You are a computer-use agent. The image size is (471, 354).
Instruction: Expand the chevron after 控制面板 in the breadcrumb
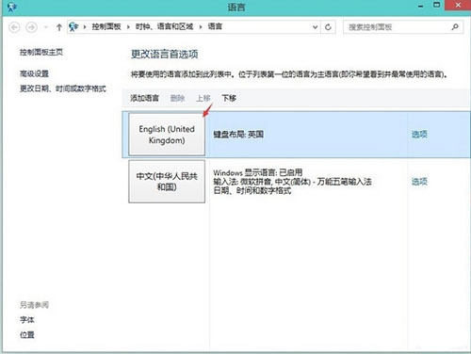coord(128,27)
